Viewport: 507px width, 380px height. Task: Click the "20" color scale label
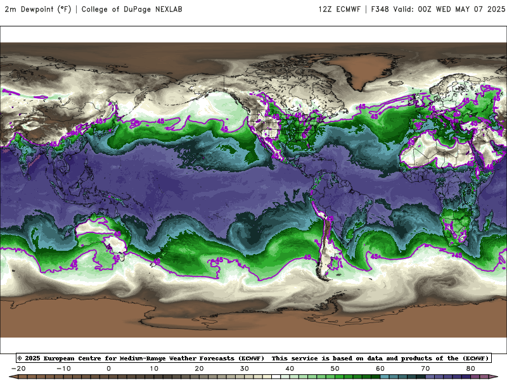click(199, 369)
